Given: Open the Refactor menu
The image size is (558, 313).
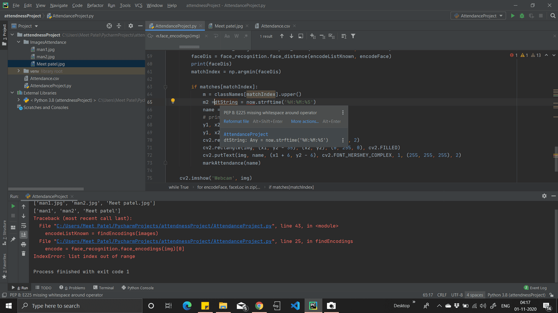Looking at the screenshot, I should click(x=95, y=5).
